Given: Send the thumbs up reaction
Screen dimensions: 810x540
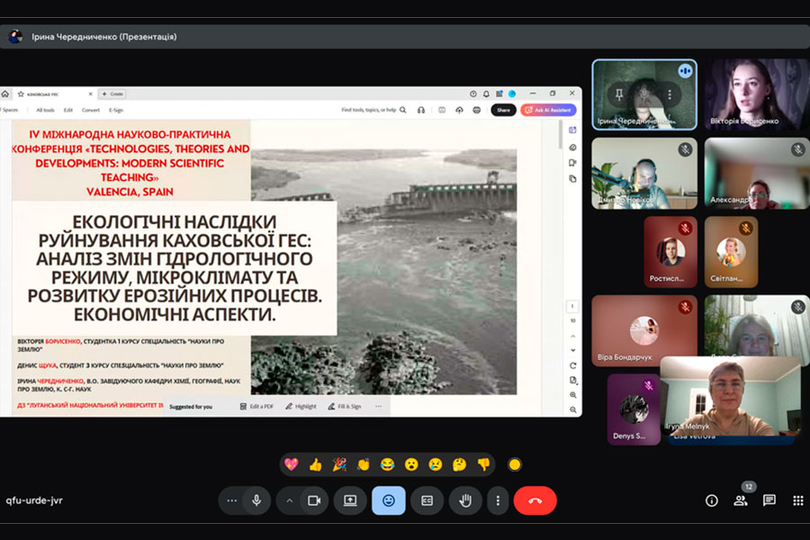Looking at the screenshot, I should [315, 464].
